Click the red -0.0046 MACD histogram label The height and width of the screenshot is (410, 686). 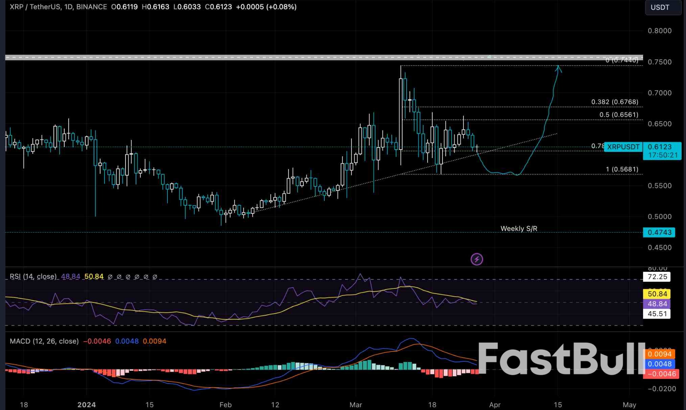(661, 374)
